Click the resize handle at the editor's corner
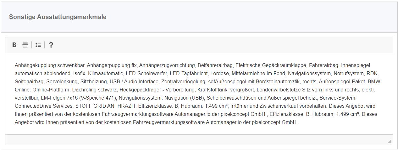The height and width of the screenshot is (150, 398). [x=390, y=141]
